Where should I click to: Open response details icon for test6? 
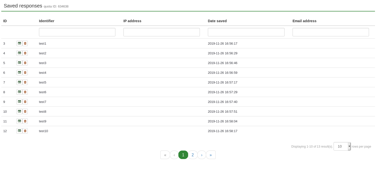pyautogui.click(x=19, y=92)
